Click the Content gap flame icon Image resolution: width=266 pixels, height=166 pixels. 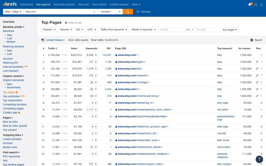click(19, 113)
